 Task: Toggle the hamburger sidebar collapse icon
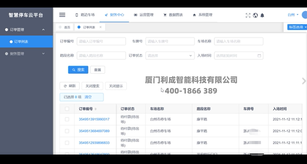[x=62, y=15]
